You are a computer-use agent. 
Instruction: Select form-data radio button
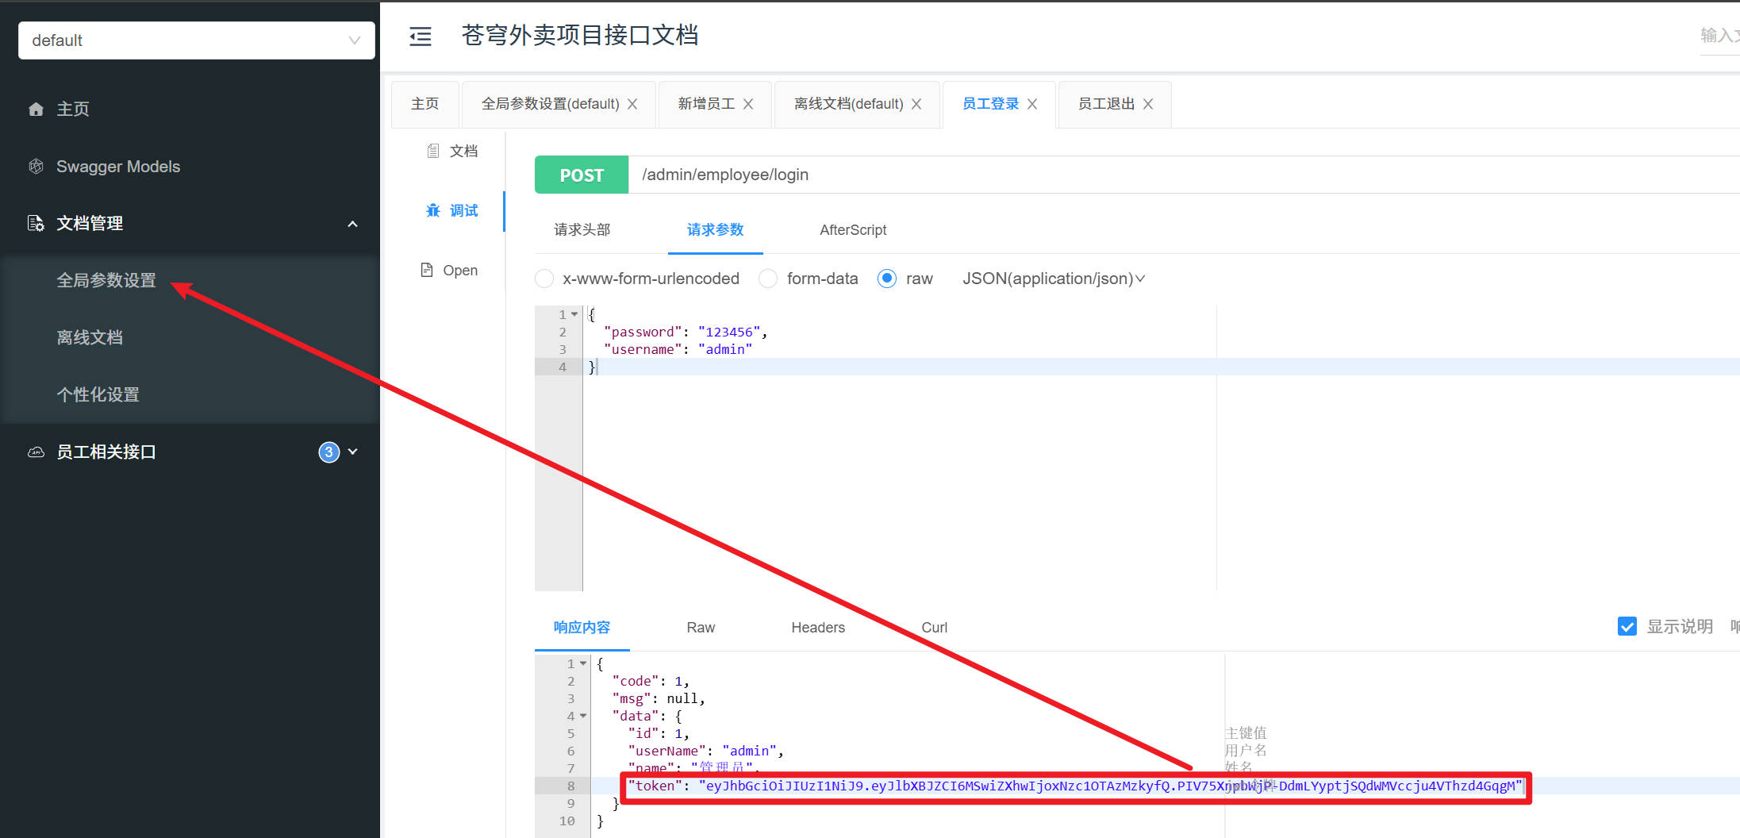768,279
